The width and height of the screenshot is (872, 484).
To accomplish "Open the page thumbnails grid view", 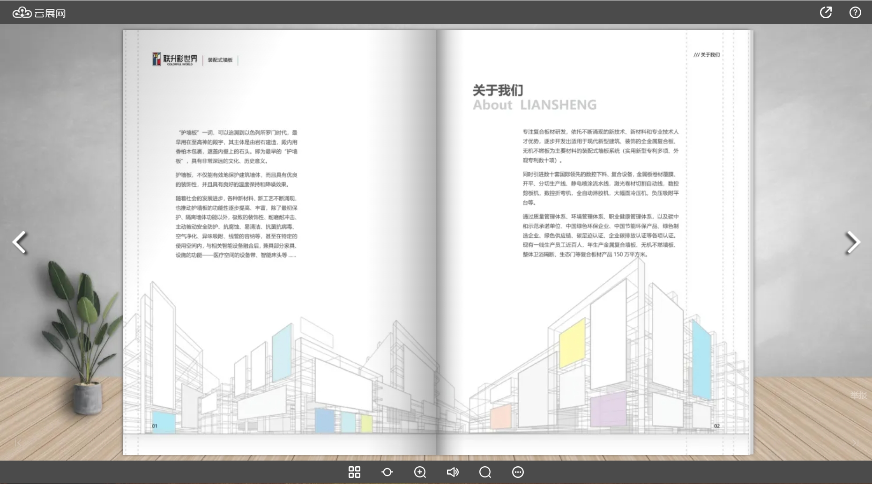I will (354, 472).
